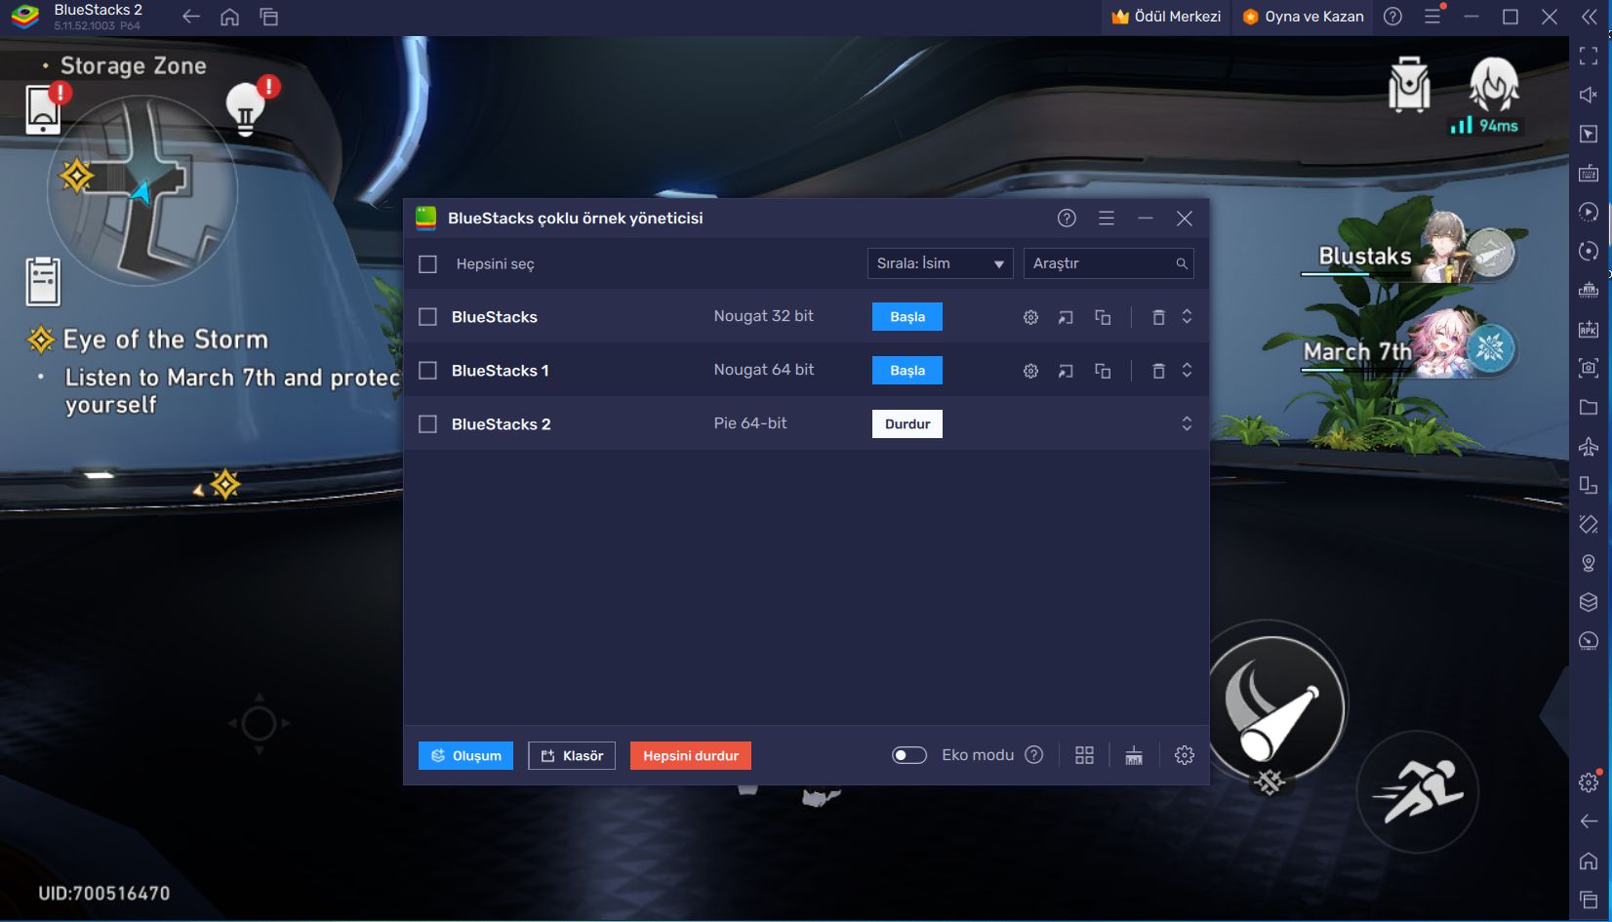Screen dimensions: 1612x922
Task: Go to home from top bar
Action: click(x=229, y=17)
